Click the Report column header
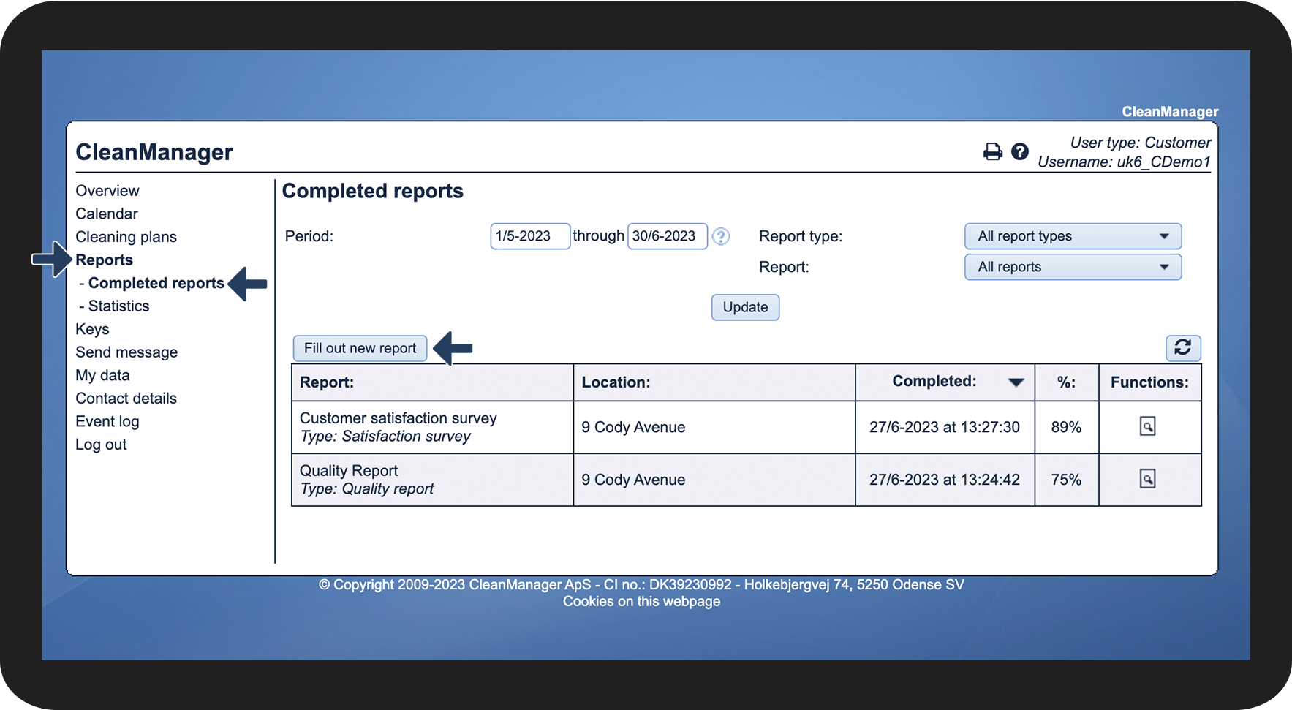This screenshot has height=710, width=1292. tap(326, 382)
